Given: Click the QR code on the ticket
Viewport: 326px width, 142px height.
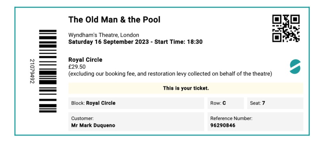Looking at the screenshot, I should [x=286, y=28].
